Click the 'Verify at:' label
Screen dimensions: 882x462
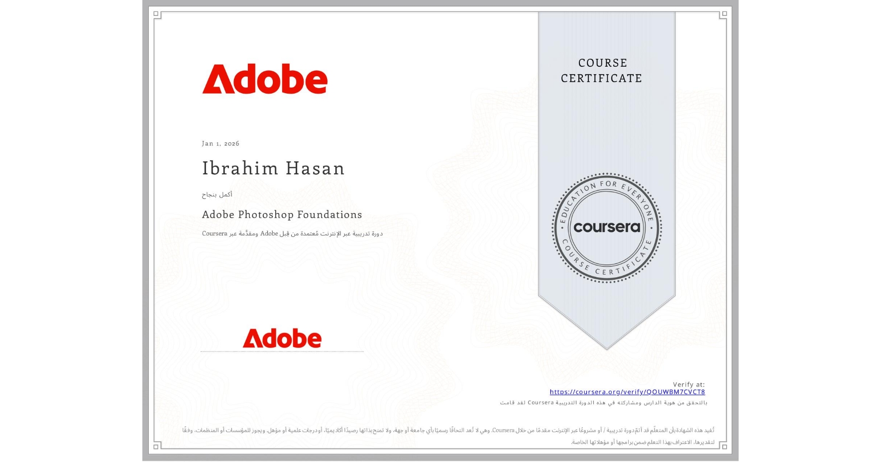(x=689, y=384)
